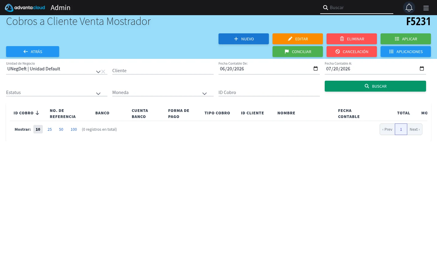This screenshot has width=437, height=273.
Task: Click the EDITAR button
Action: pyautogui.click(x=298, y=39)
